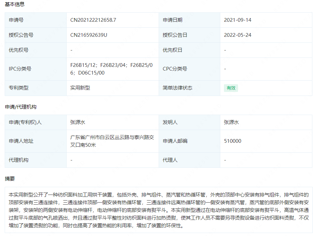Click the 申请号 label cell

point(16,20)
